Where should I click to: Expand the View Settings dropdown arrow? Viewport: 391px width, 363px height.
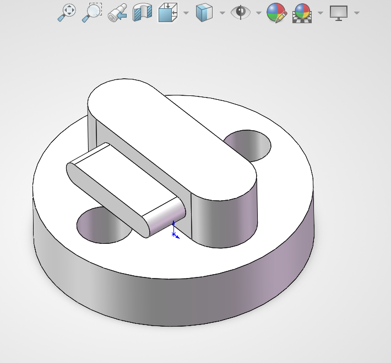pos(357,13)
